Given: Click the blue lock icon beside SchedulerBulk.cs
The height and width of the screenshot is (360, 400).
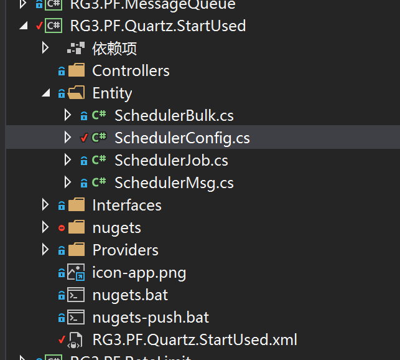Looking at the screenshot, I should [84, 116].
